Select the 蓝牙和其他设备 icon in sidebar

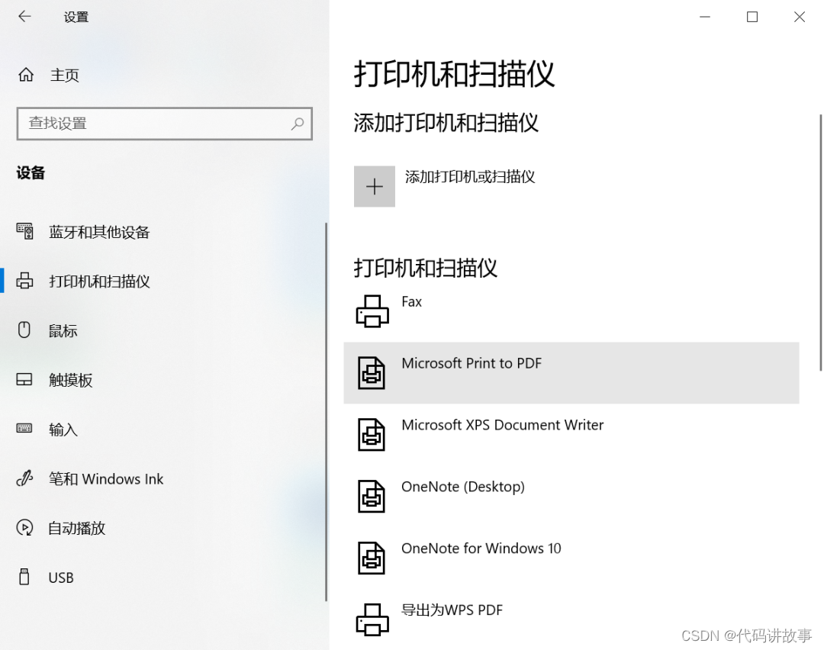24,231
